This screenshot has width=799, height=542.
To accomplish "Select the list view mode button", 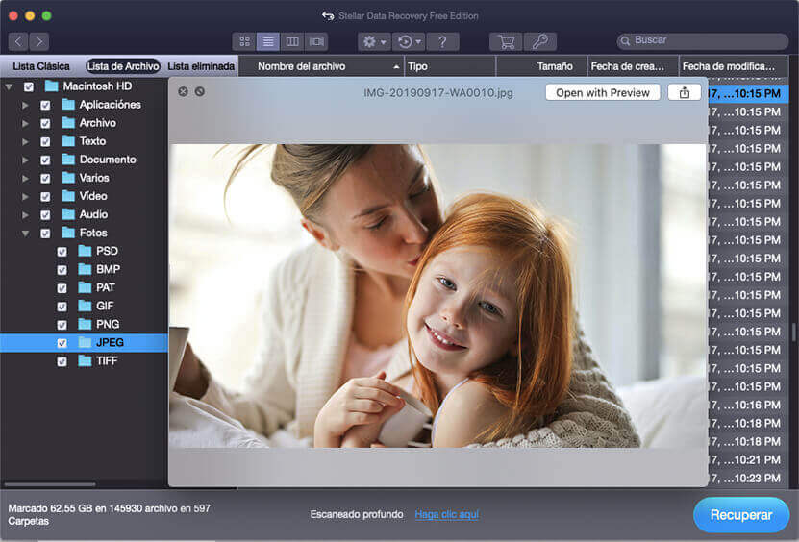I will click(268, 42).
